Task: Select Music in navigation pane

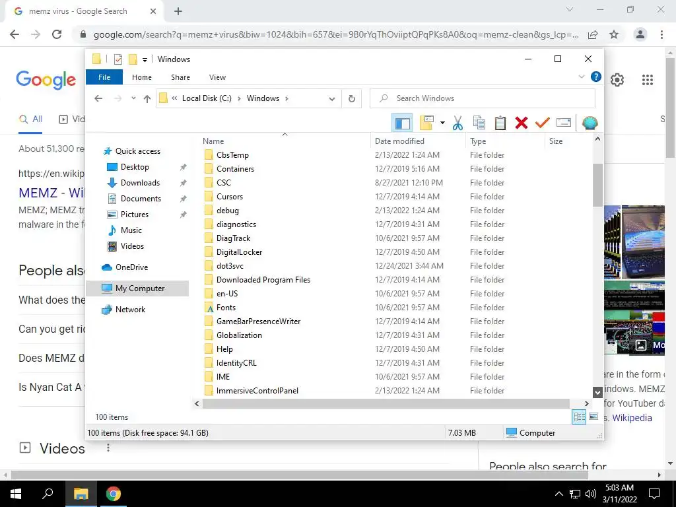Action: [x=131, y=230]
